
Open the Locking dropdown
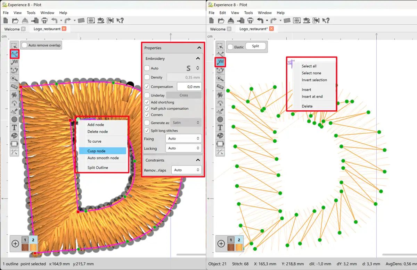183,148
